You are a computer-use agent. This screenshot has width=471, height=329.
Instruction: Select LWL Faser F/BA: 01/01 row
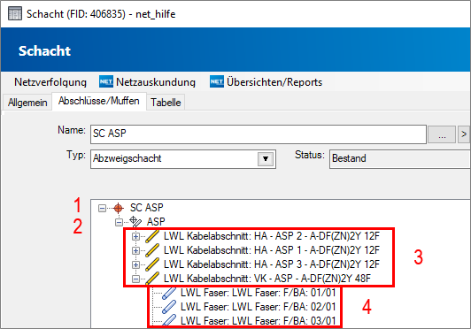pyautogui.click(x=258, y=293)
